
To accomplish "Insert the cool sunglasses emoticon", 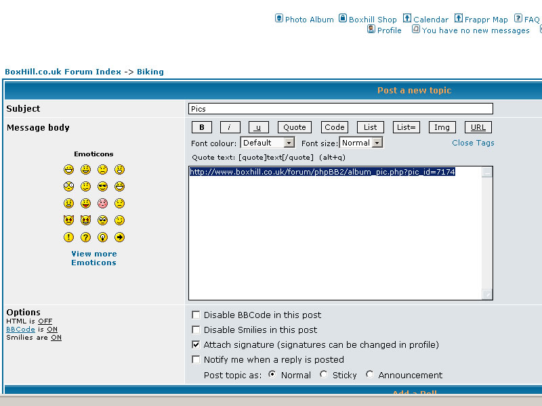I will [102, 186].
